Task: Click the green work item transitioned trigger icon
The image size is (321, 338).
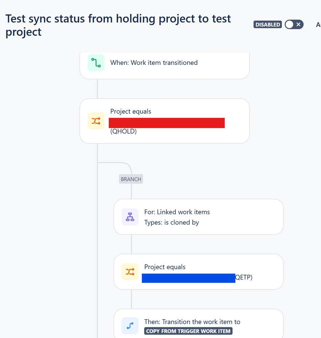Action: click(96, 63)
